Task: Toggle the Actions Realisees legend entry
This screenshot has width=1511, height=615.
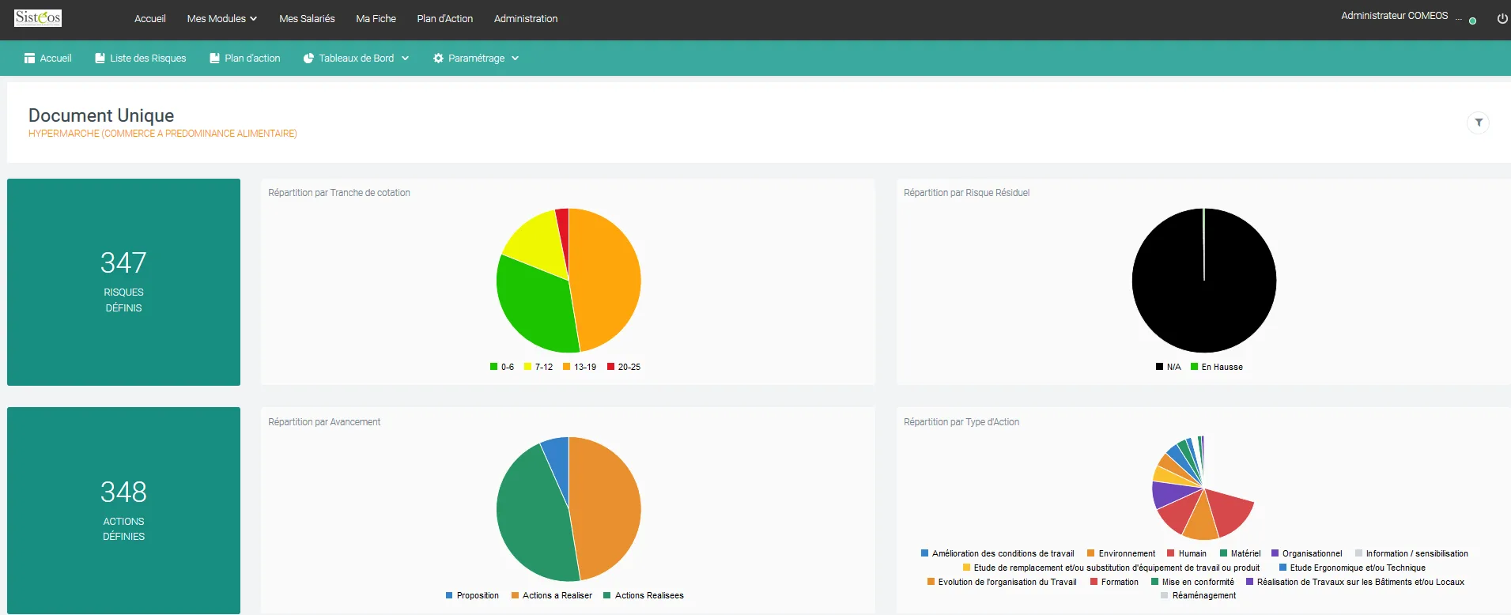Action: point(644,595)
